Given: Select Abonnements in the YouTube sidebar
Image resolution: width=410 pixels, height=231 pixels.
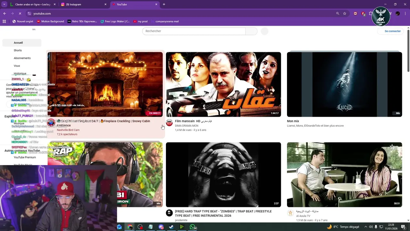Looking at the screenshot, I should (x=22, y=58).
